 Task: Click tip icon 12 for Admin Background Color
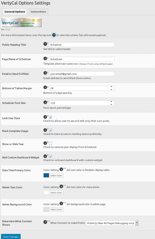61,203
